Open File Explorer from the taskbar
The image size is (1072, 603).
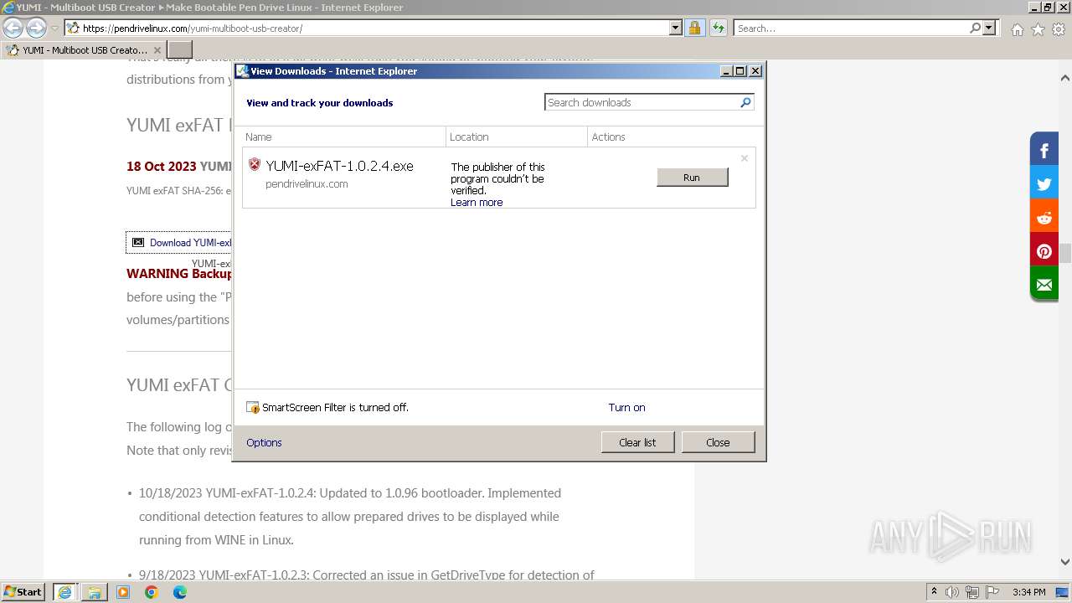[94, 592]
